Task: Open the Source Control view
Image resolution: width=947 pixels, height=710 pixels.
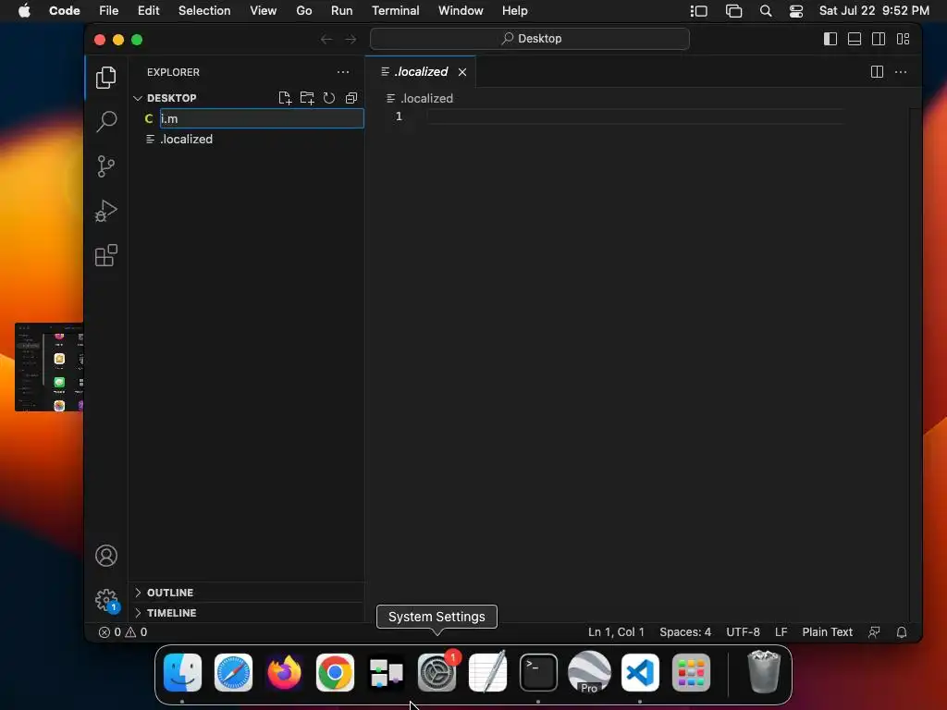Action: pyautogui.click(x=105, y=166)
